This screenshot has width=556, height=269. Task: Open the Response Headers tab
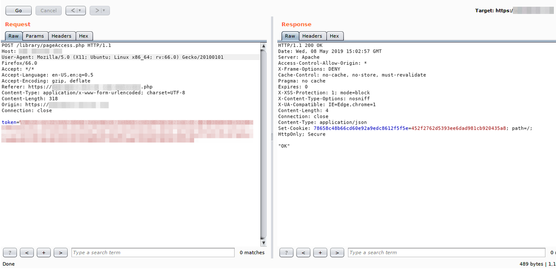[x=312, y=36]
